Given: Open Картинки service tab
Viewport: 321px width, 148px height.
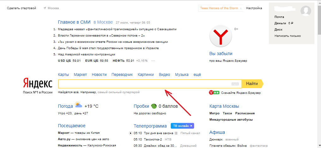Looking at the screenshot, I should pos(146,75).
